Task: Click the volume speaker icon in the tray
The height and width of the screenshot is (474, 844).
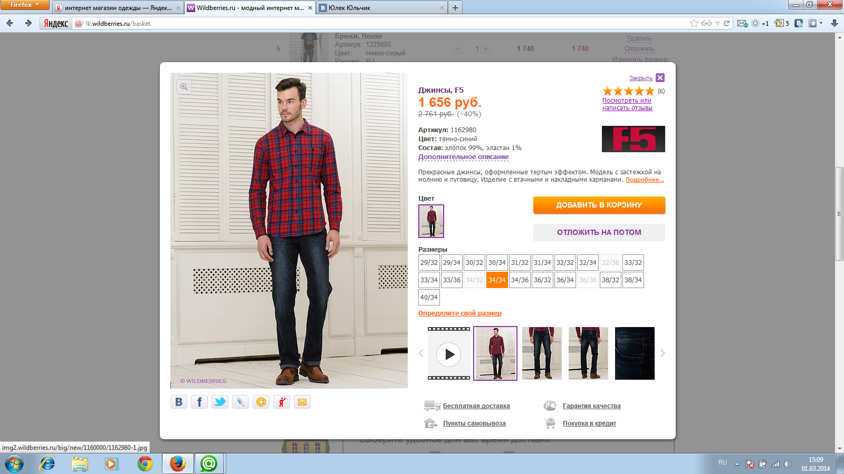Action: tap(788, 464)
